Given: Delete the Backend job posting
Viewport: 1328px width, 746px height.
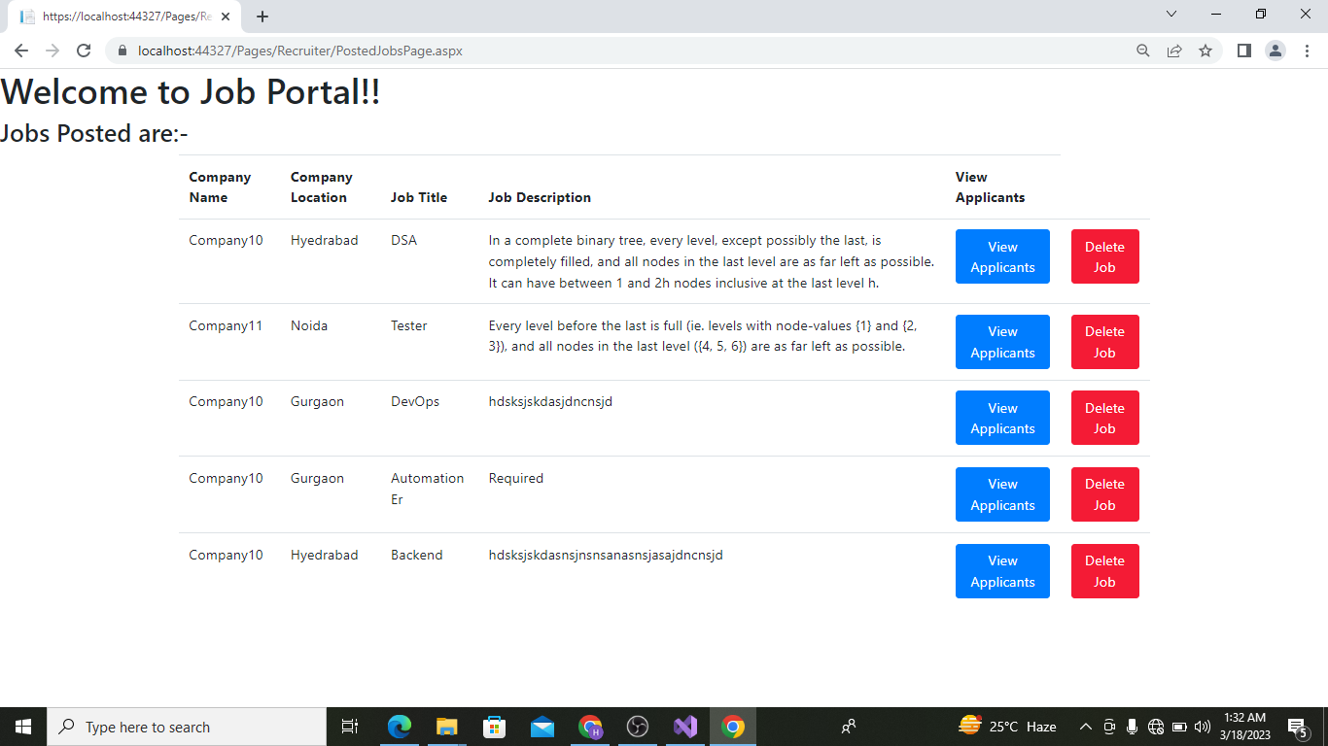Looking at the screenshot, I should pos(1104,571).
